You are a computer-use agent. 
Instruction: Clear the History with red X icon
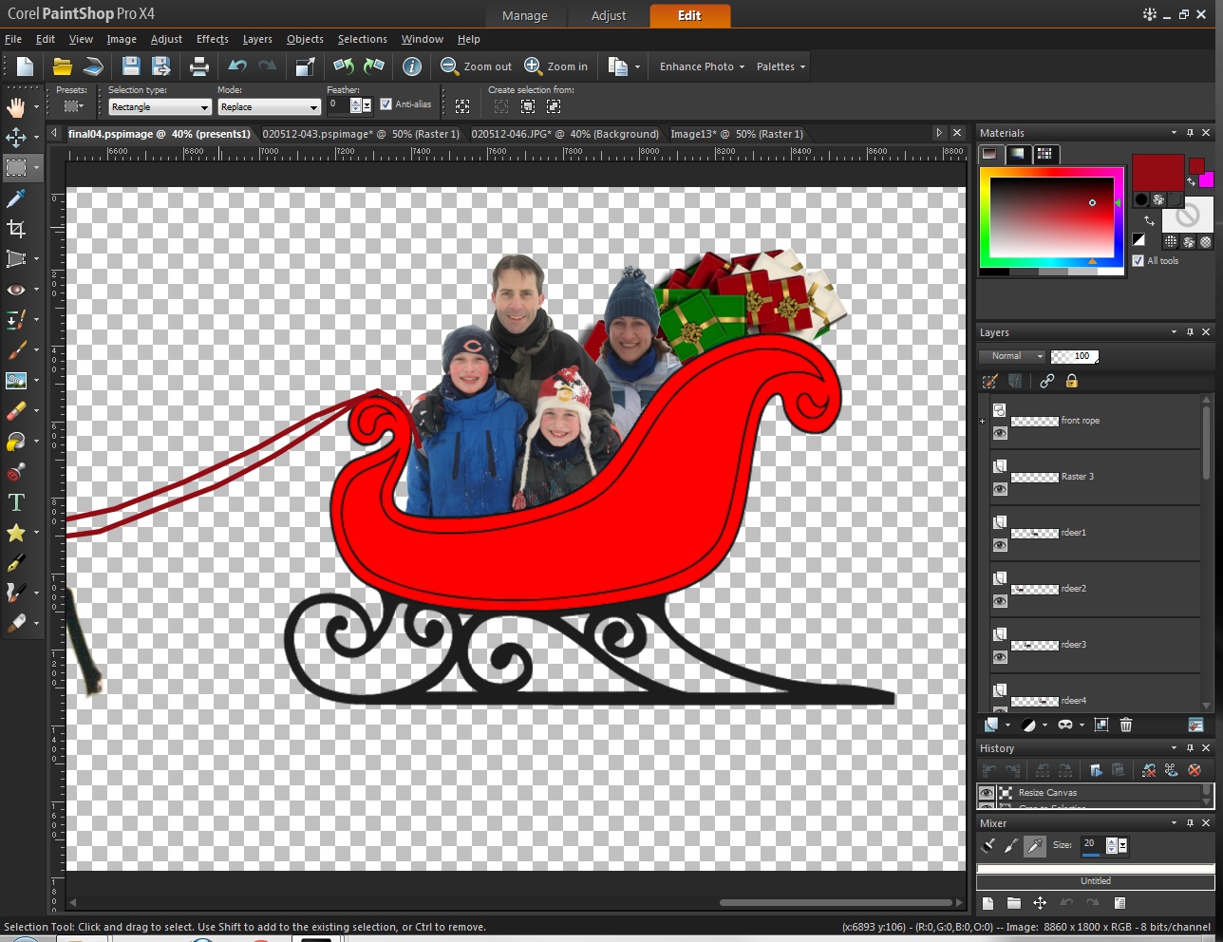(1195, 770)
